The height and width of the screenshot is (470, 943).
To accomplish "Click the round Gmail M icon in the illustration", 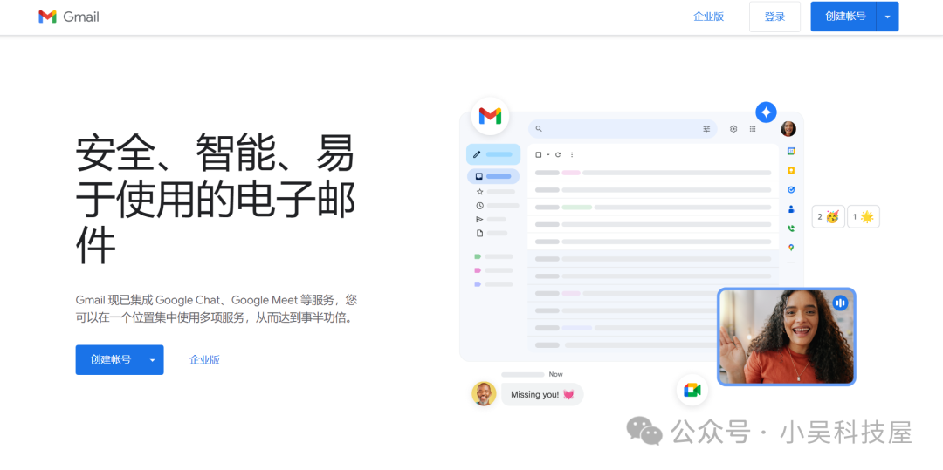I will tap(490, 115).
